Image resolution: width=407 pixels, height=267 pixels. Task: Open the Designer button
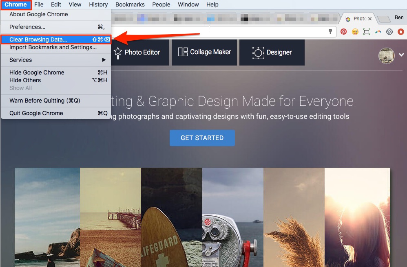[x=272, y=53]
